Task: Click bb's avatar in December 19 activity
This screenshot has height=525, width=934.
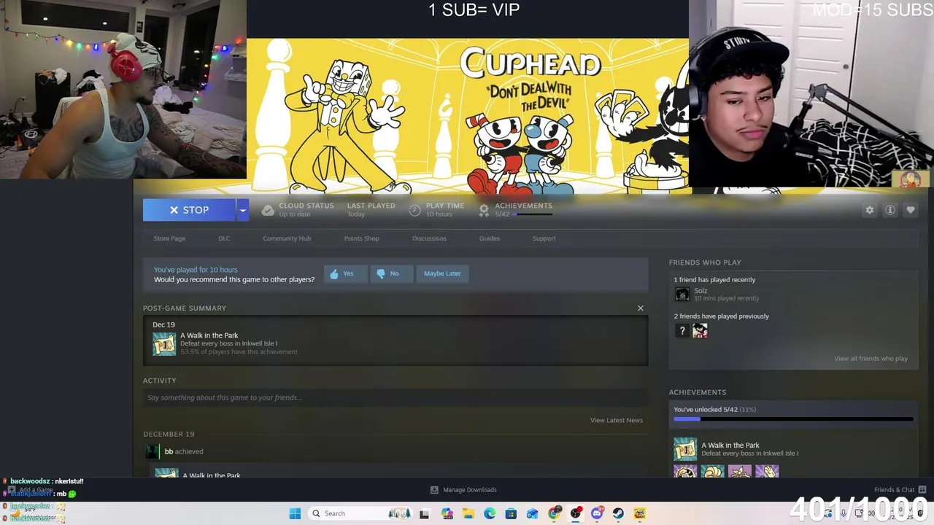Action: (153, 451)
